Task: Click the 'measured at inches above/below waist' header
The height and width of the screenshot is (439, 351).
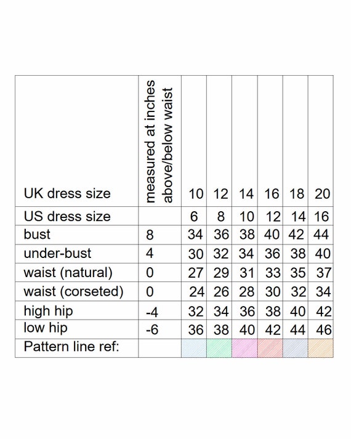Action: tap(159, 142)
